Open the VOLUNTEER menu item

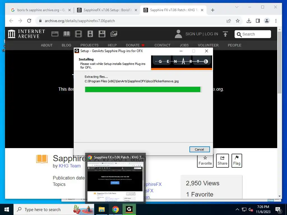[208, 45]
